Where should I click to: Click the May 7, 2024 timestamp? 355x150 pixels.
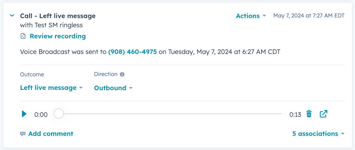tap(309, 16)
